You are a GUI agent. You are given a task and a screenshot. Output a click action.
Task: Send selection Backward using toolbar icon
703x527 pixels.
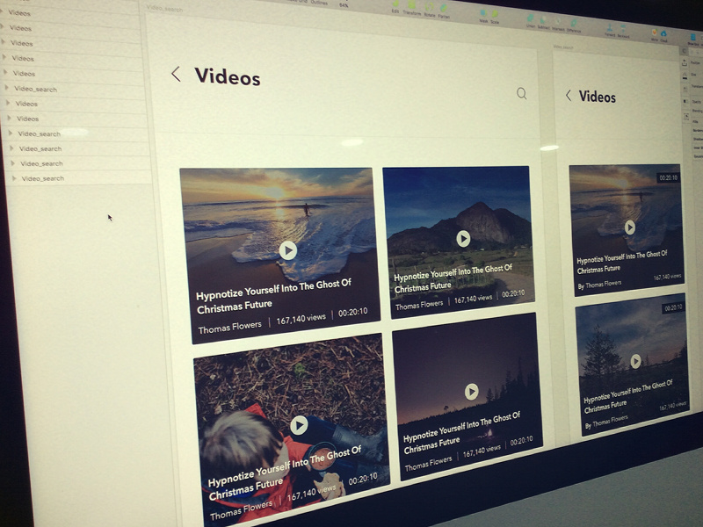[623, 27]
